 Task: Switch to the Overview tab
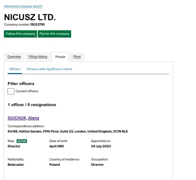click(14, 57)
